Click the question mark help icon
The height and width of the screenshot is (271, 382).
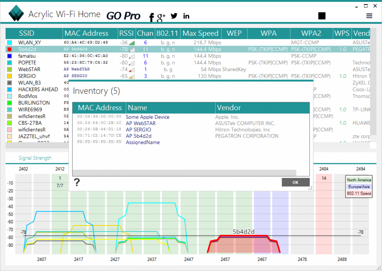(x=77, y=182)
